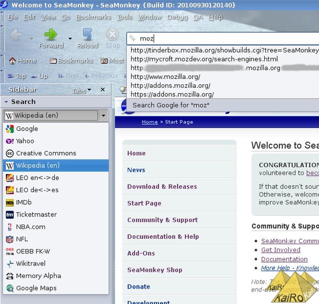The image size is (319, 304).
Task: Choose Yahoo search engine from list
Action: [x=56, y=141]
